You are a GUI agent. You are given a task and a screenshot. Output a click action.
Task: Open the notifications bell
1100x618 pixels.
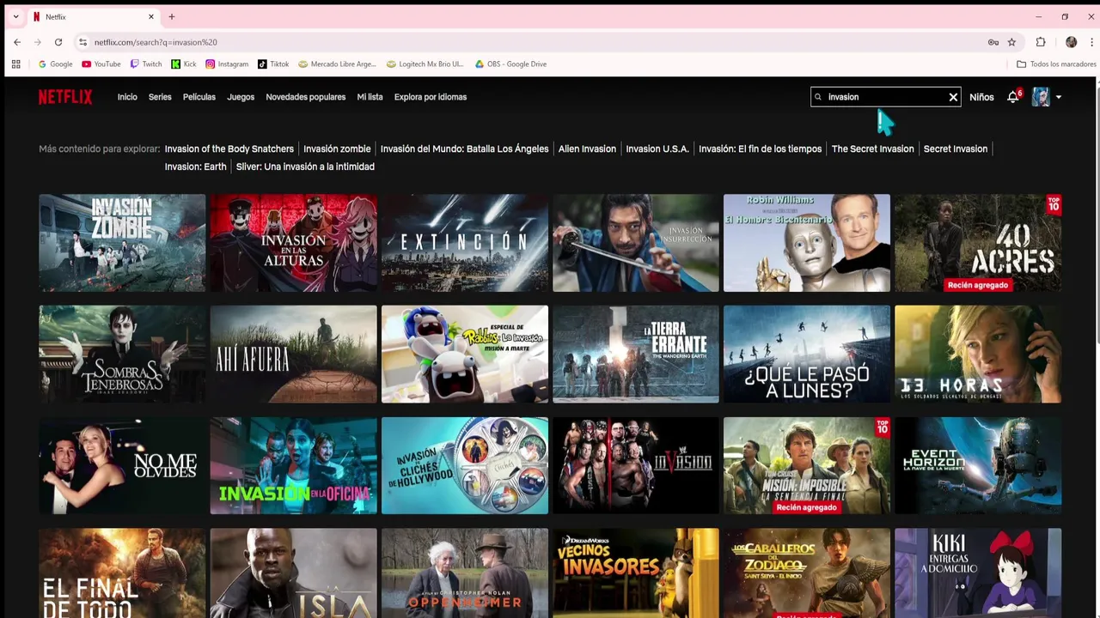[1013, 97]
